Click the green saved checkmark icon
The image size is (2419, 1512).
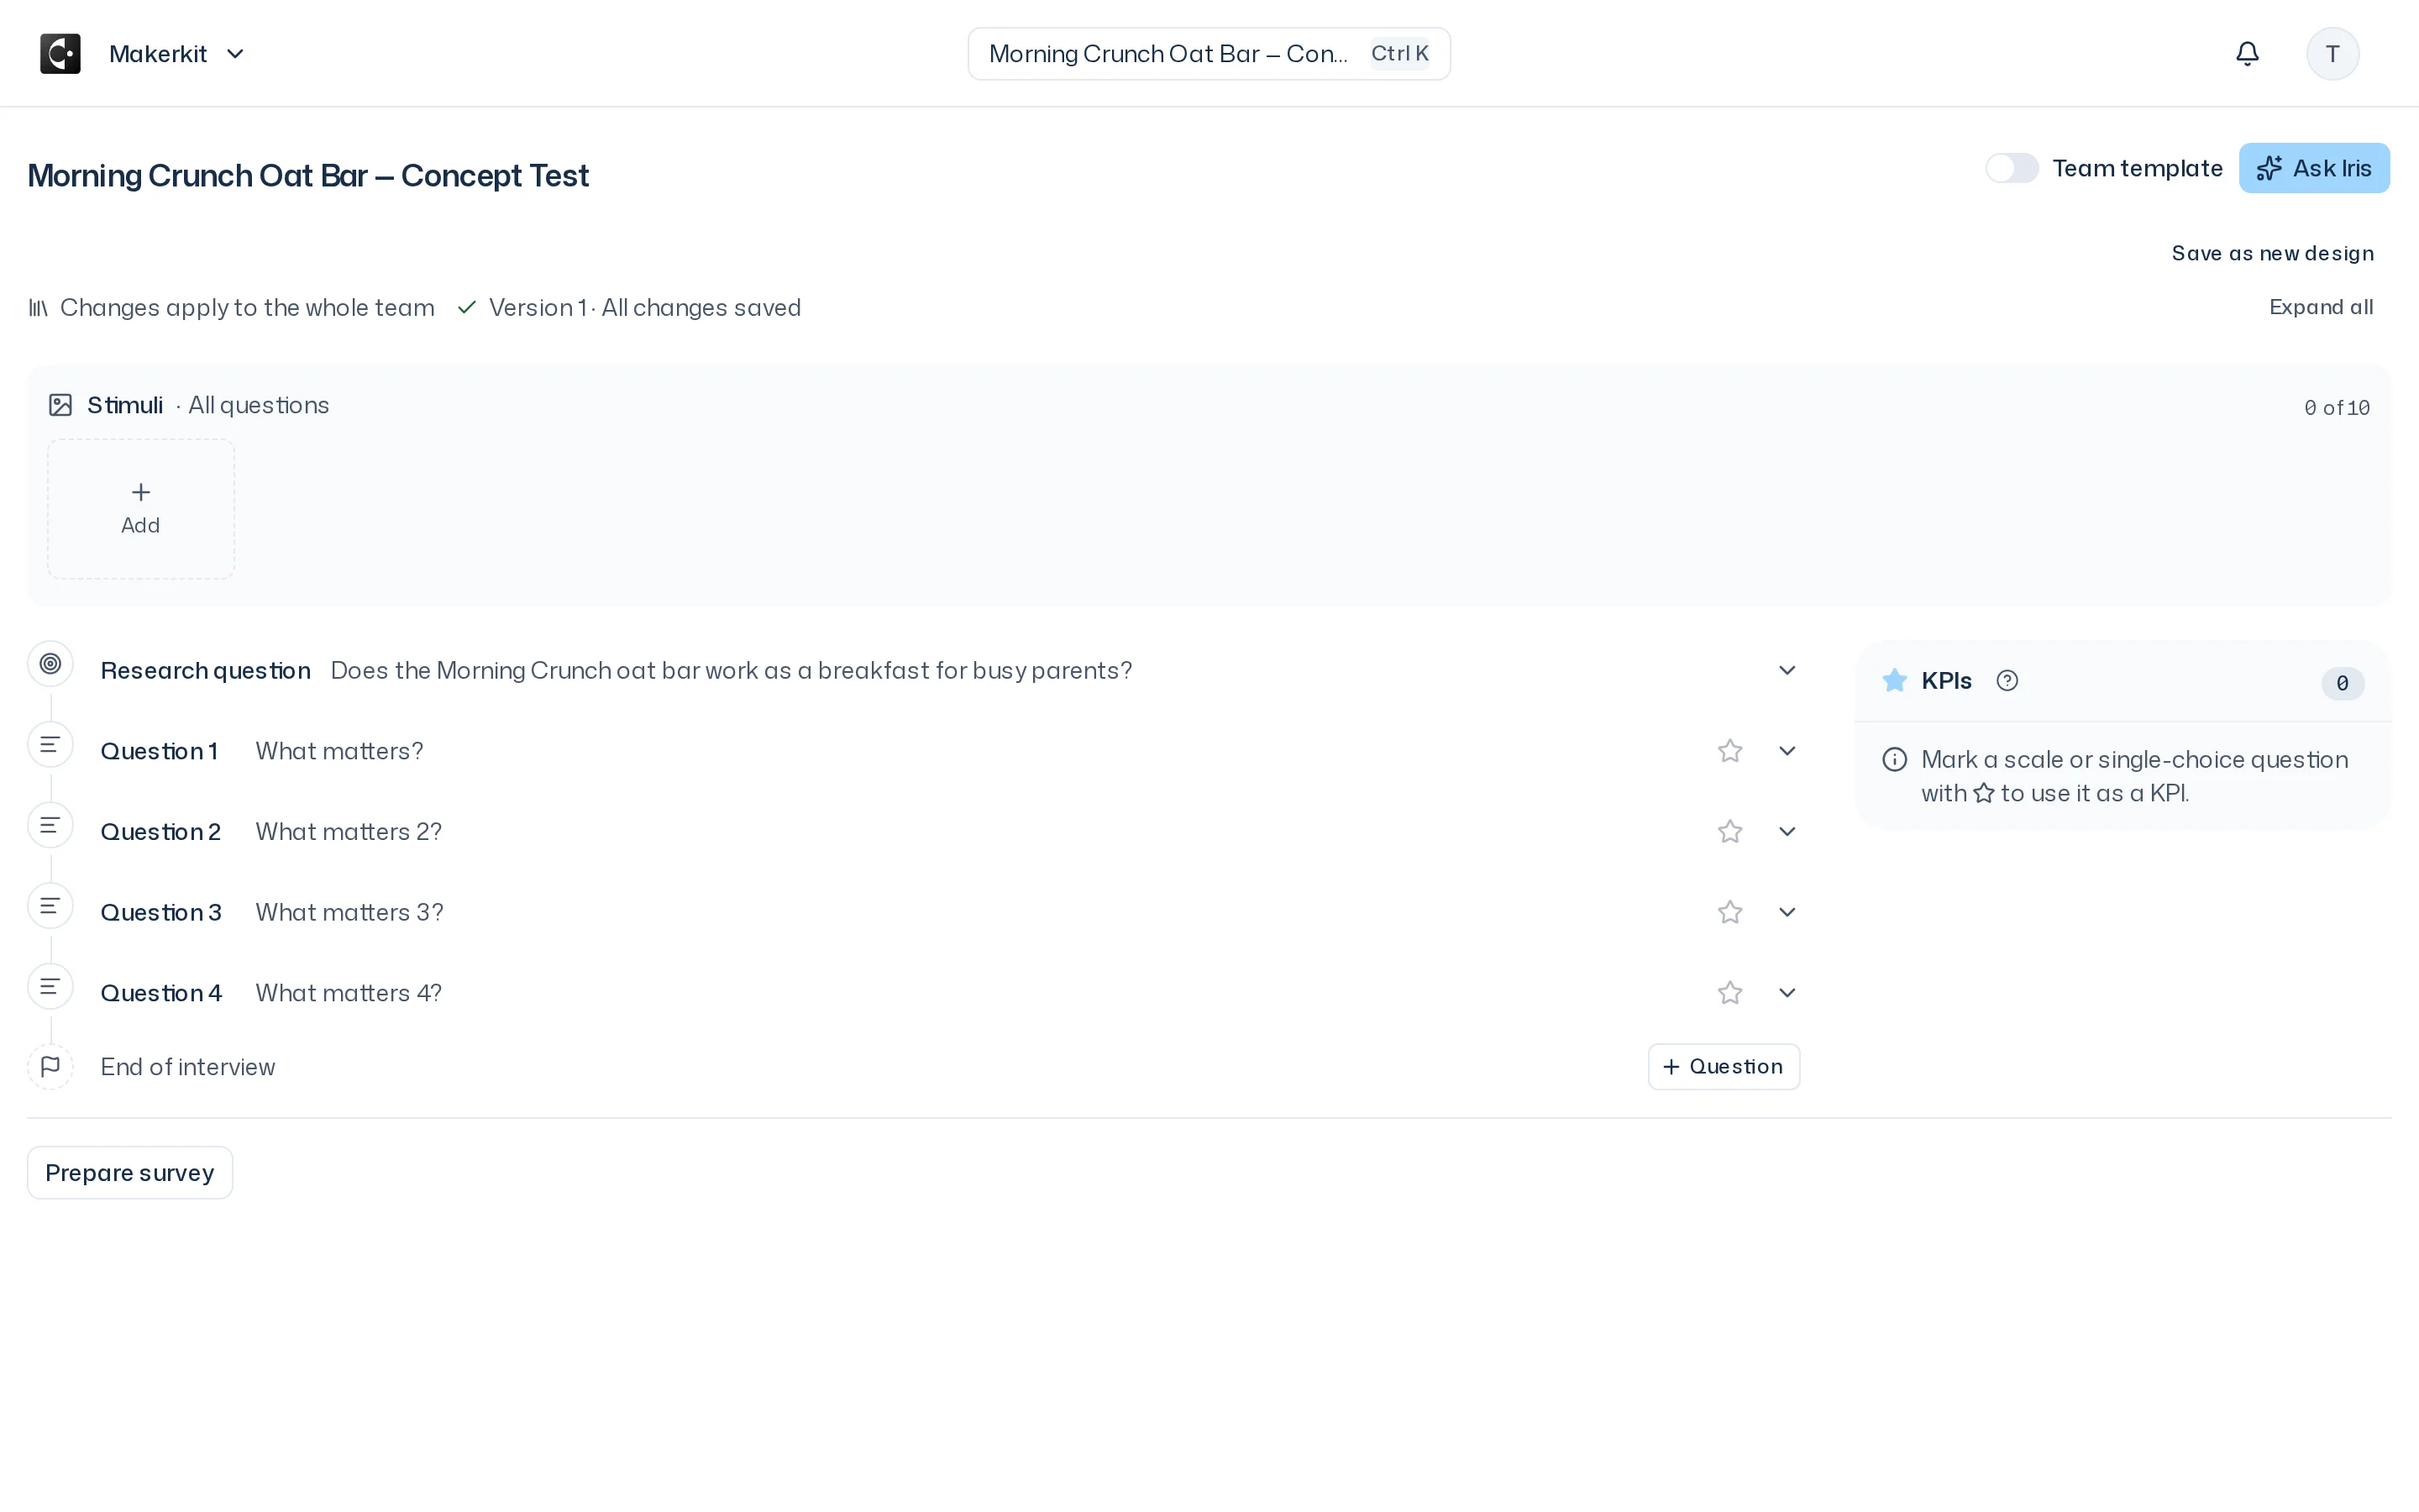pos(466,308)
